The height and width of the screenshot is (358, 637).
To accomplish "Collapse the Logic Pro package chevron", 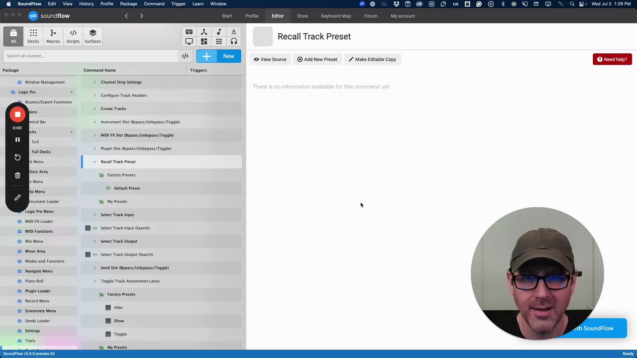I will pyautogui.click(x=71, y=92).
